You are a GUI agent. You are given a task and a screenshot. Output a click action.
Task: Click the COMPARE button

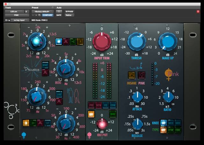pyautogui.click(x=47, y=15)
